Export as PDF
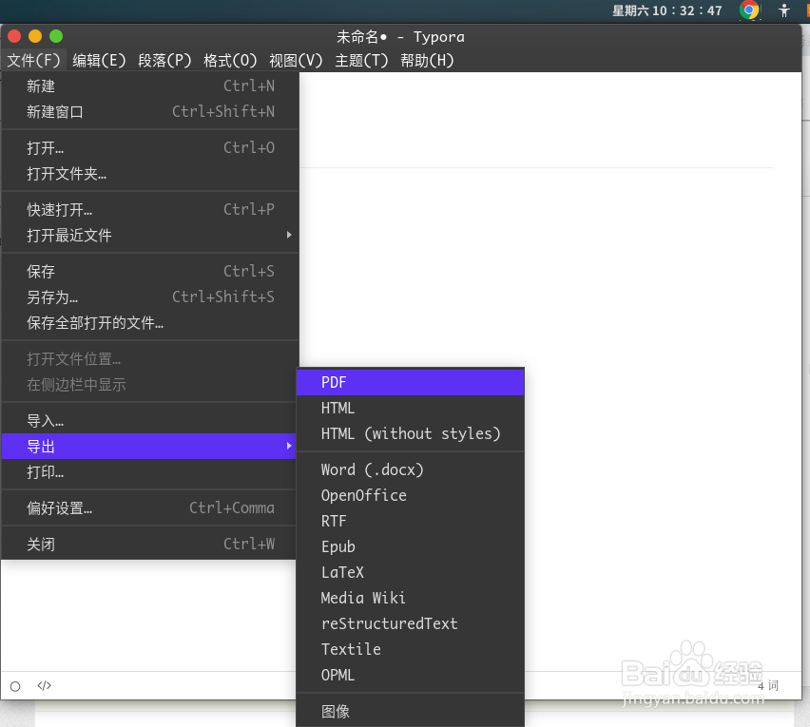 point(410,383)
